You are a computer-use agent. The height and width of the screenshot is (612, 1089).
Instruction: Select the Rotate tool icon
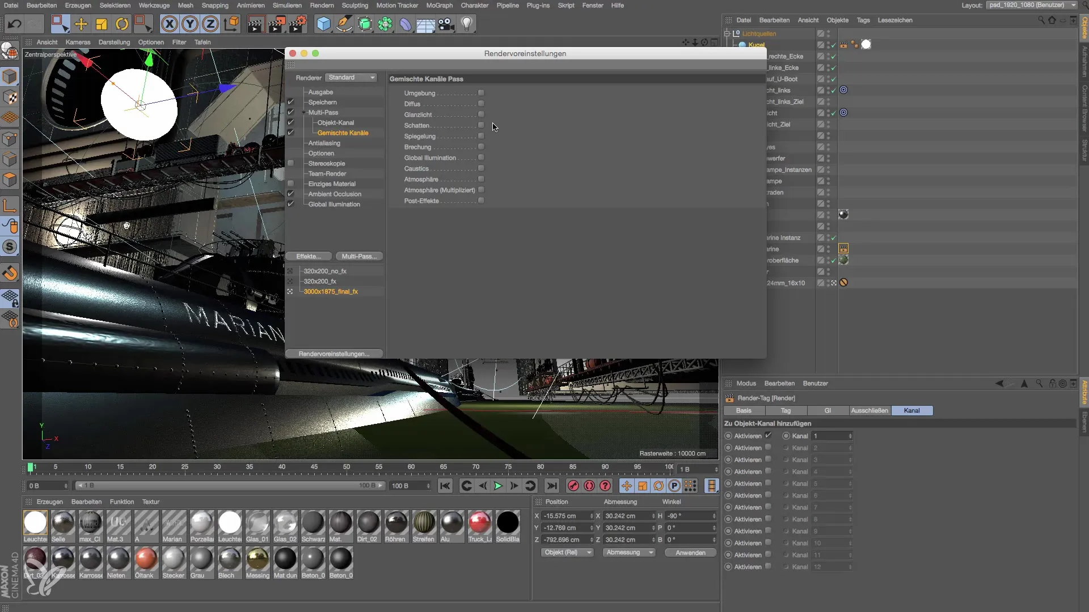pos(122,24)
